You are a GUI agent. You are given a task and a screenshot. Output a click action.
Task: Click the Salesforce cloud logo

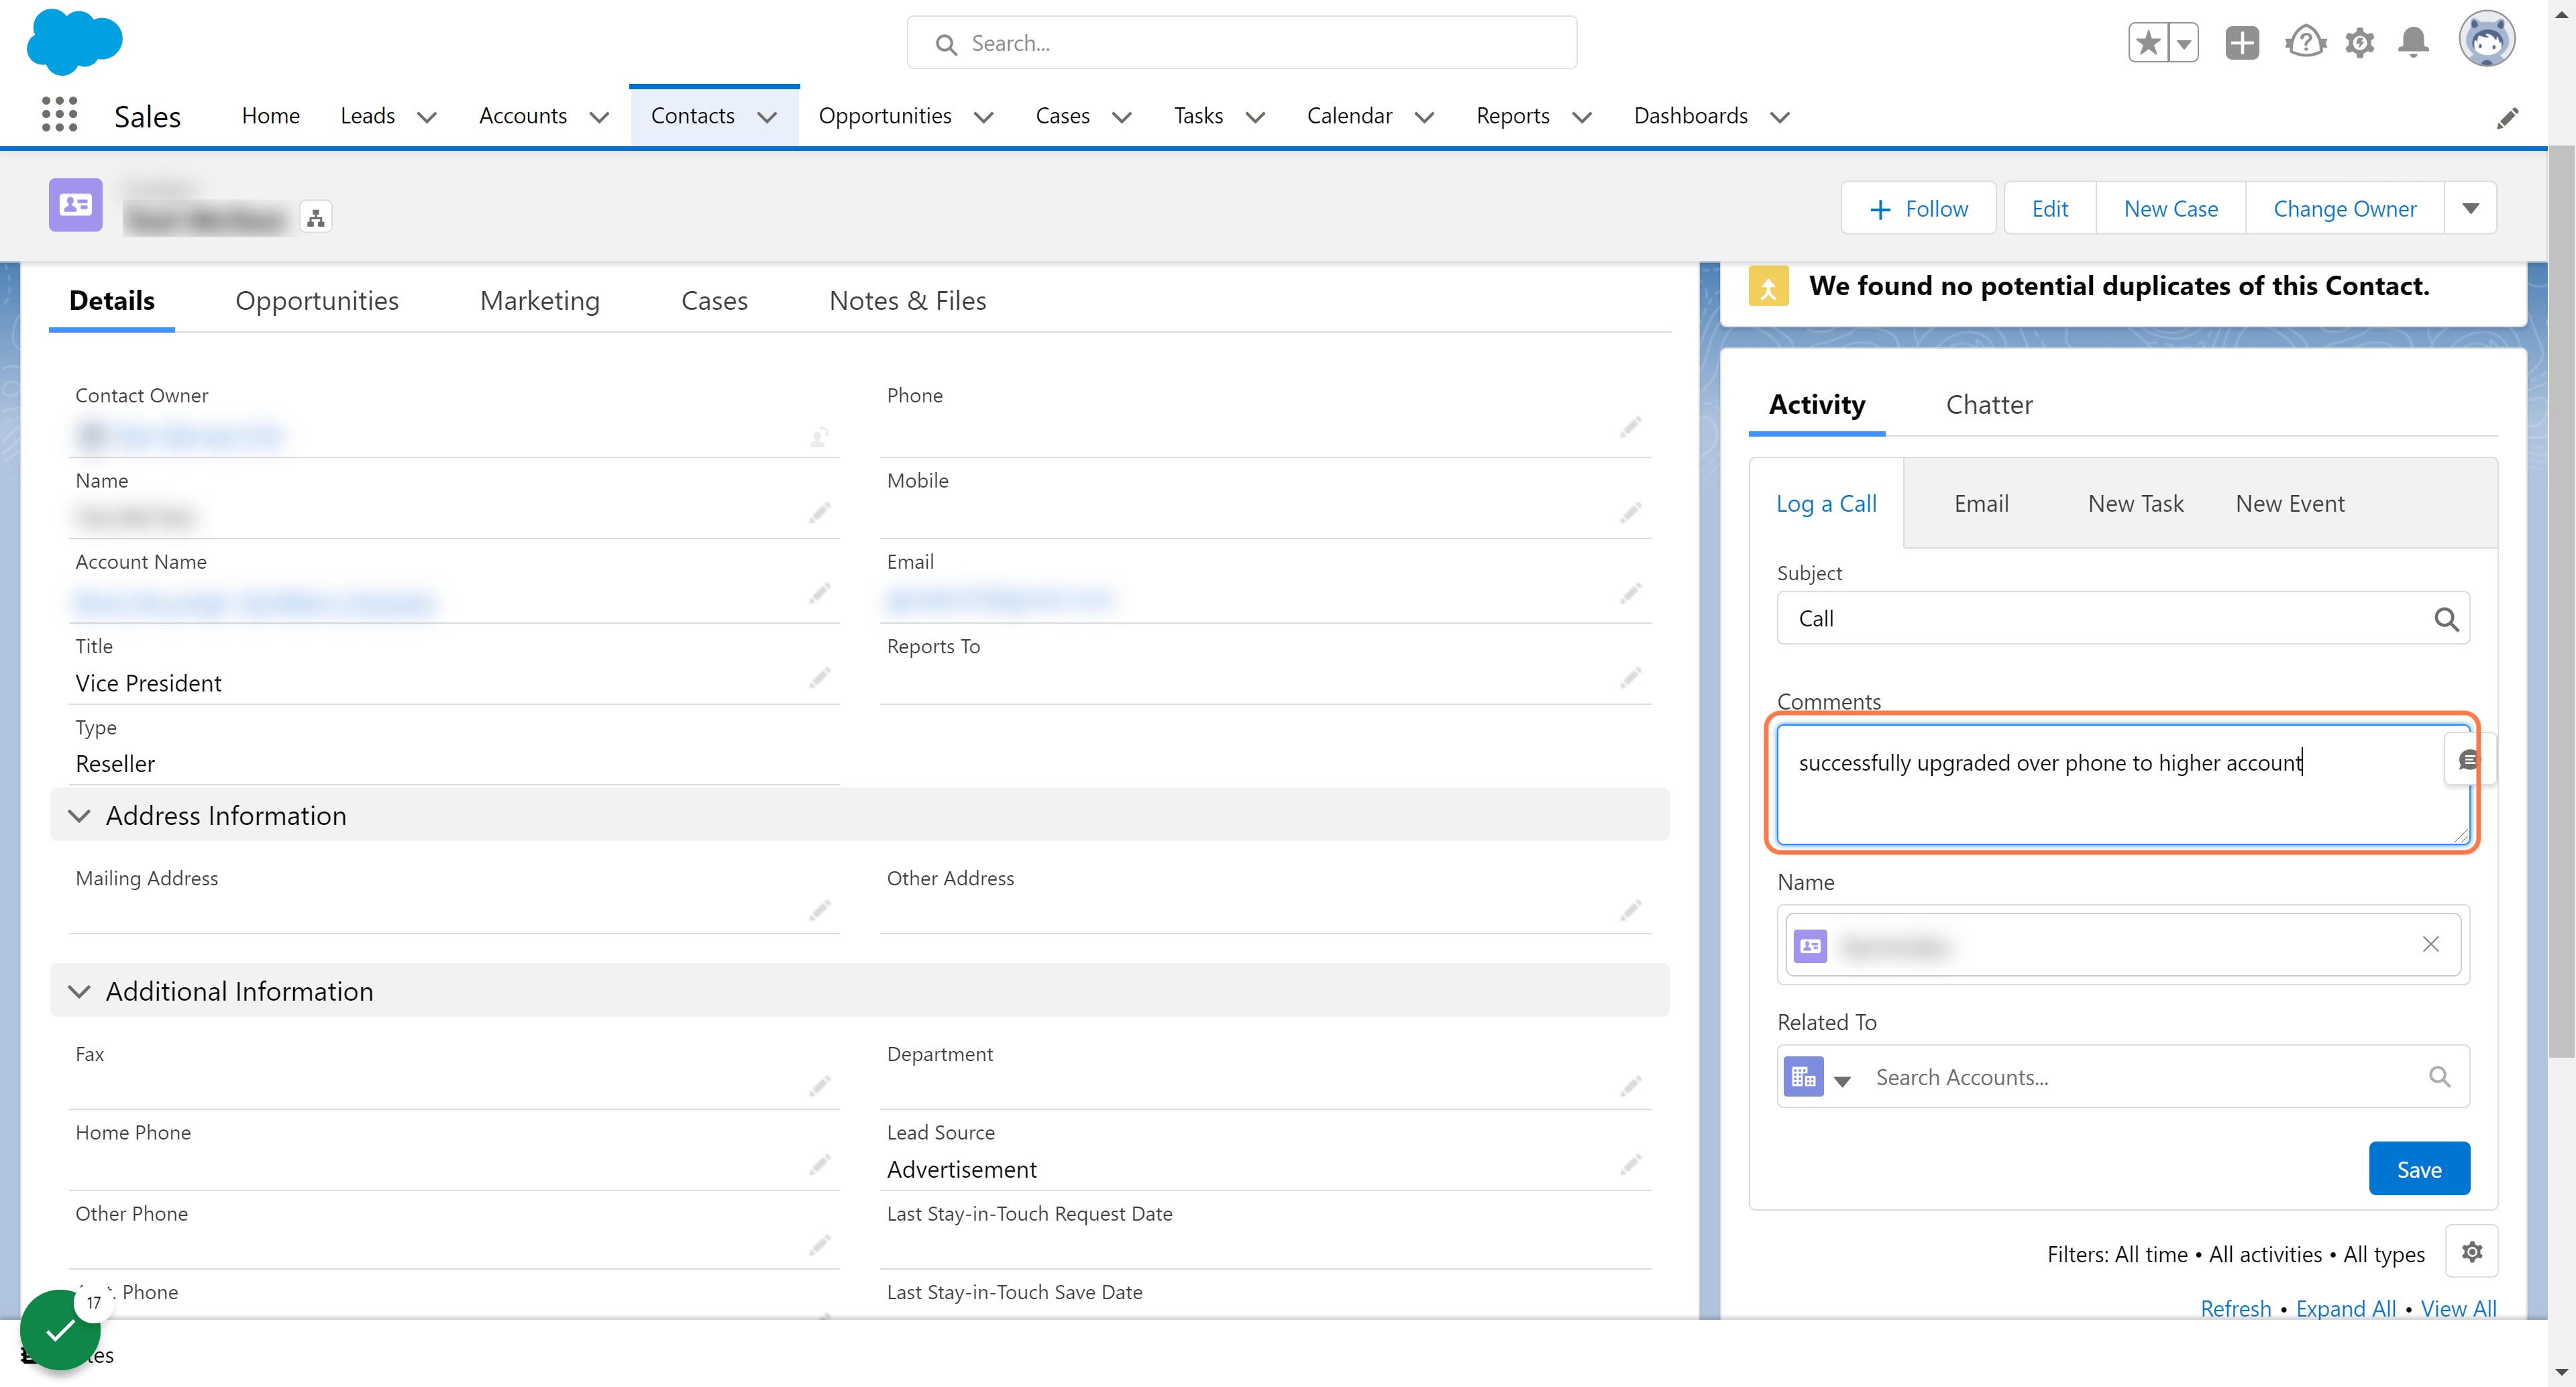[75, 43]
